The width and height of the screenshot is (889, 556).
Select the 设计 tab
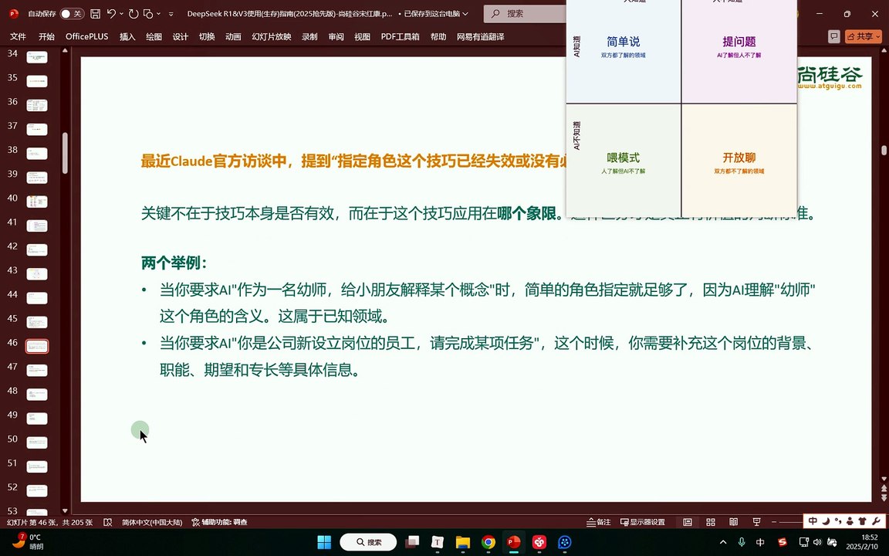(x=181, y=36)
